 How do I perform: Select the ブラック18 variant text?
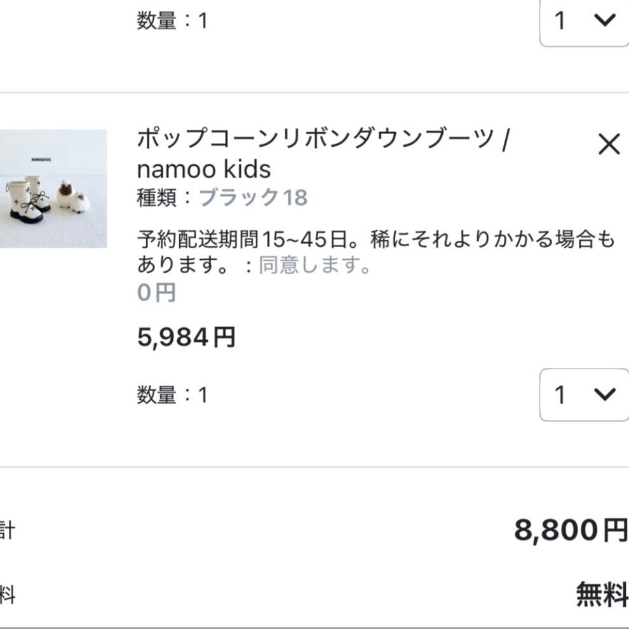coord(254,198)
